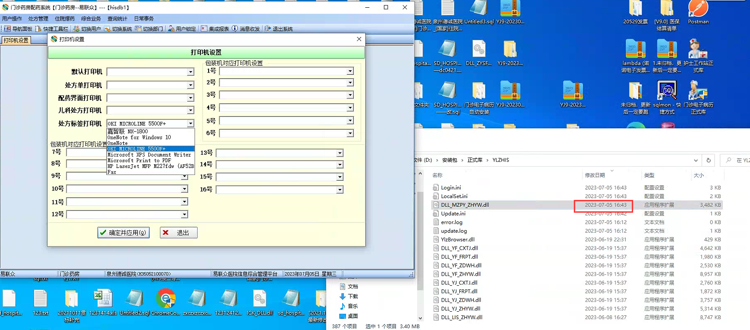Open the 综合业务 menu
The height and width of the screenshot is (330, 750).
click(91, 19)
